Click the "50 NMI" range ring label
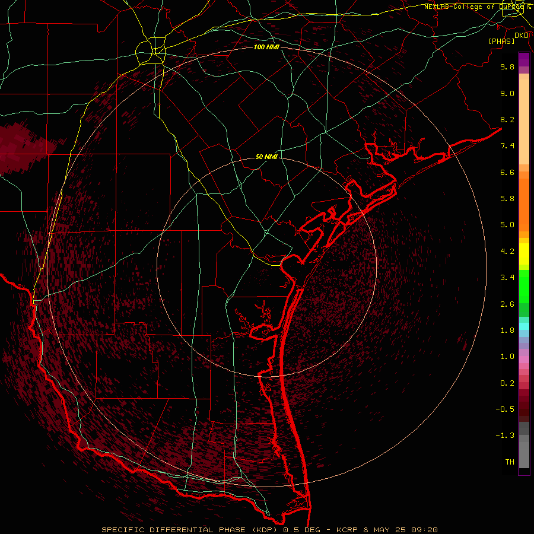This screenshot has width=534, height=534. tap(266, 157)
